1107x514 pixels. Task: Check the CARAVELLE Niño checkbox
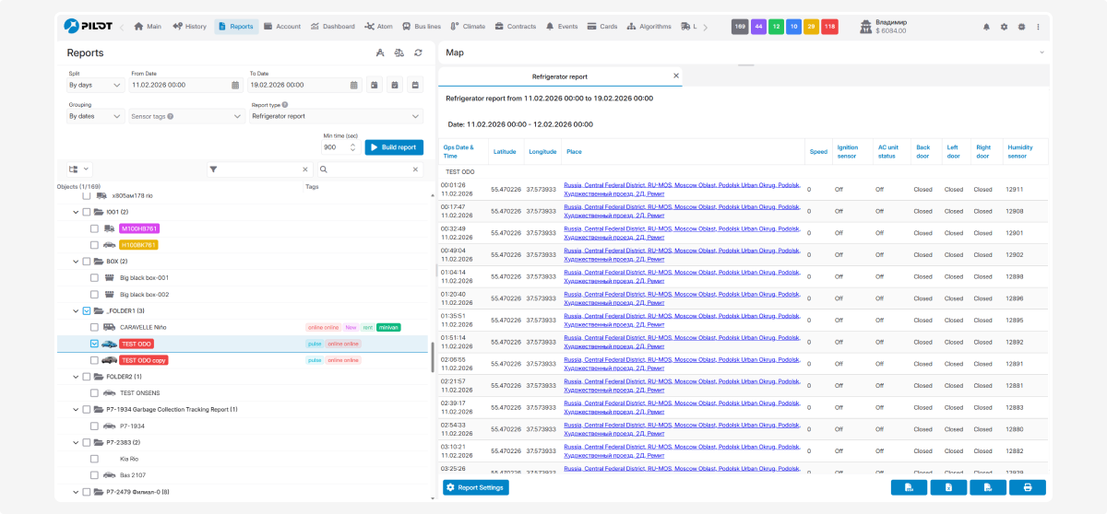point(94,327)
